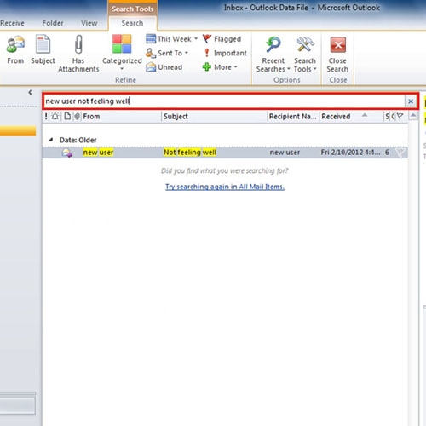Select the highlighted orange navigation folder

pyautogui.click(x=18, y=131)
